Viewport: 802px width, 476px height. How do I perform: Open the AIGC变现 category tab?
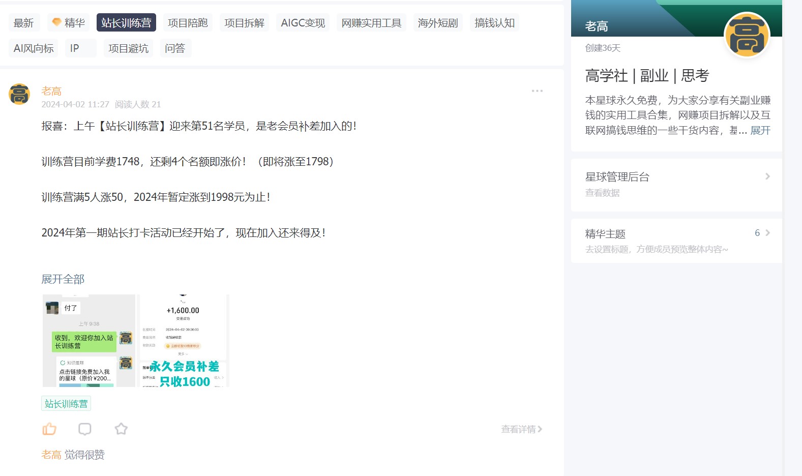click(303, 23)
